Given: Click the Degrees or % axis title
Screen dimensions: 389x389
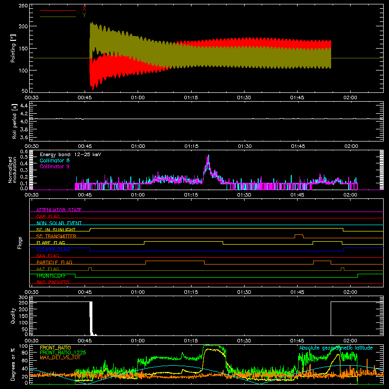Looking at the screenshot, I should (x=13, y=364).
